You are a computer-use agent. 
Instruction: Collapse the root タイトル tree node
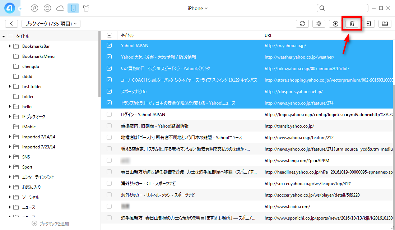click(4, 36)
